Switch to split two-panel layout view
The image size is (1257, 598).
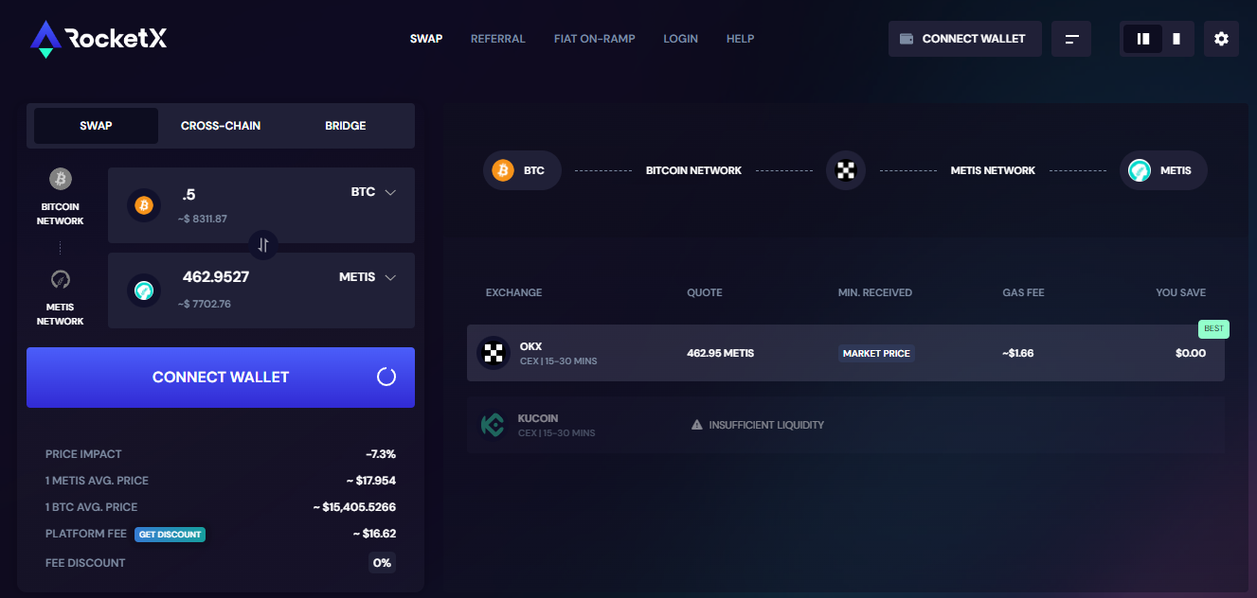pos(1143,39)
